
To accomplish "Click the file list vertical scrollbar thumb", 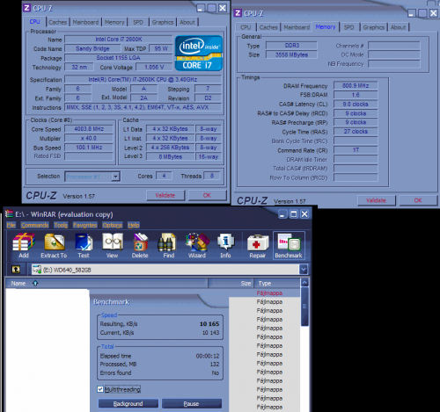I will (304, 307).
